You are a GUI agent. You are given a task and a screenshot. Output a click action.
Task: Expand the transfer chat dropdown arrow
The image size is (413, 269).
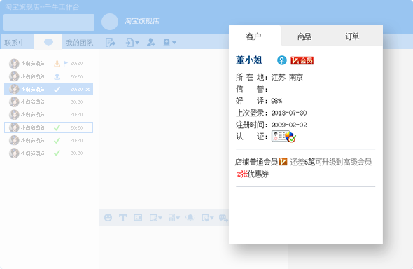tap(137, 43)
